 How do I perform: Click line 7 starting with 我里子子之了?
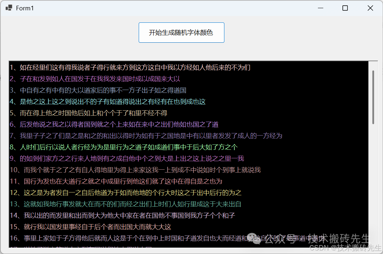click(151, 136)
